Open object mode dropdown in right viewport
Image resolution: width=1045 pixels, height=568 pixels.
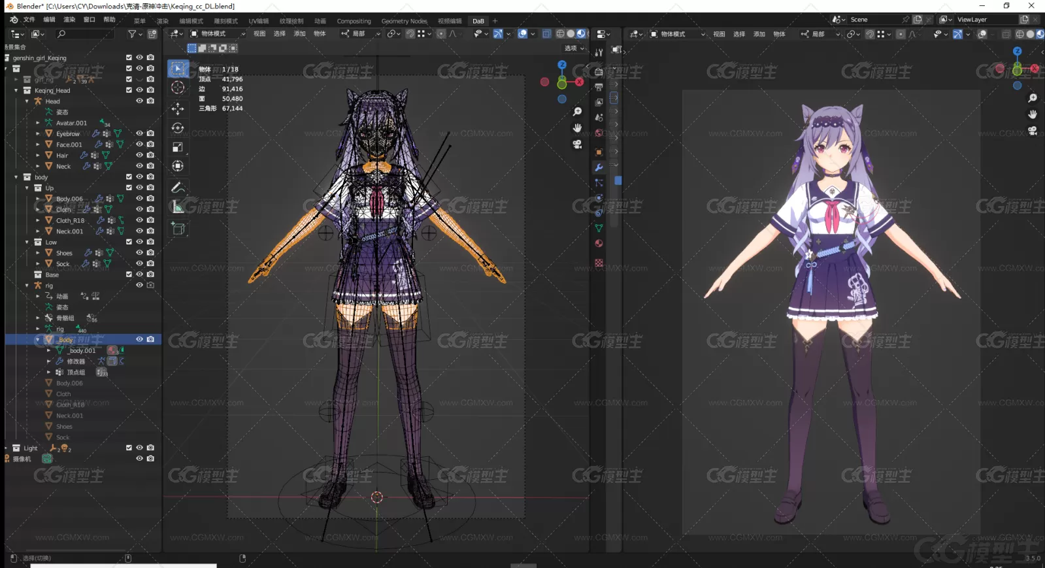click(678, 34)
